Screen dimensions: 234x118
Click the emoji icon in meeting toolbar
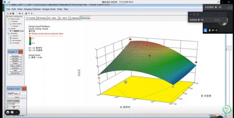(8, 112)
